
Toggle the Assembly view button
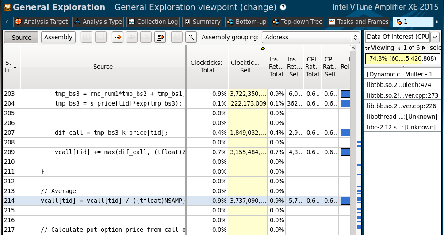58,38
